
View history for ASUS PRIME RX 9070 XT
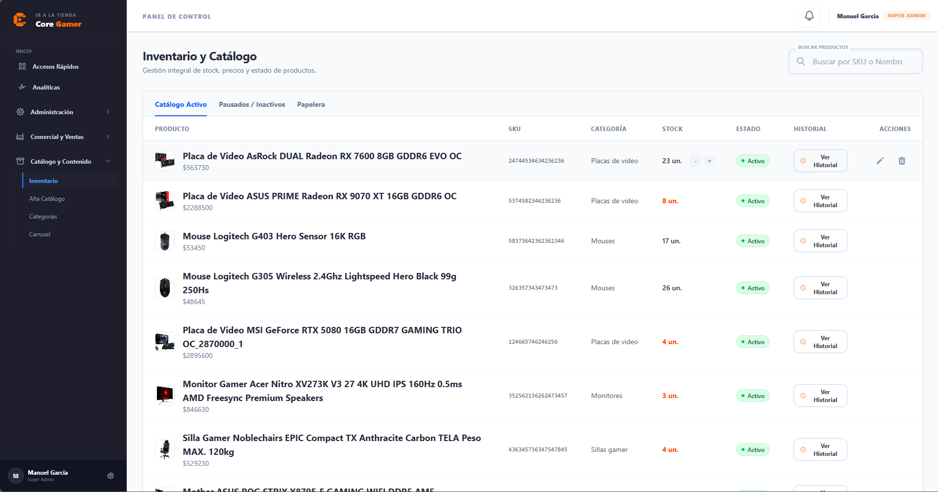click(820, 201)
